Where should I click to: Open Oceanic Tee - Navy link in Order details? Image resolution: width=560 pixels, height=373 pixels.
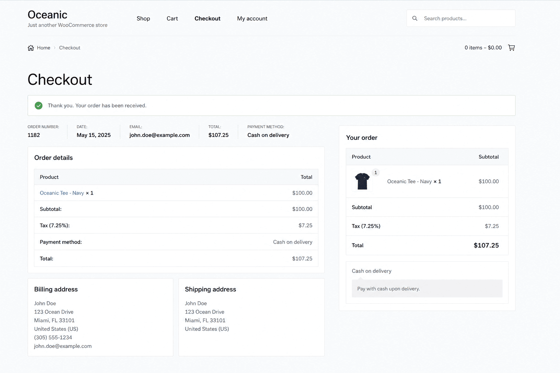[62, 193]
